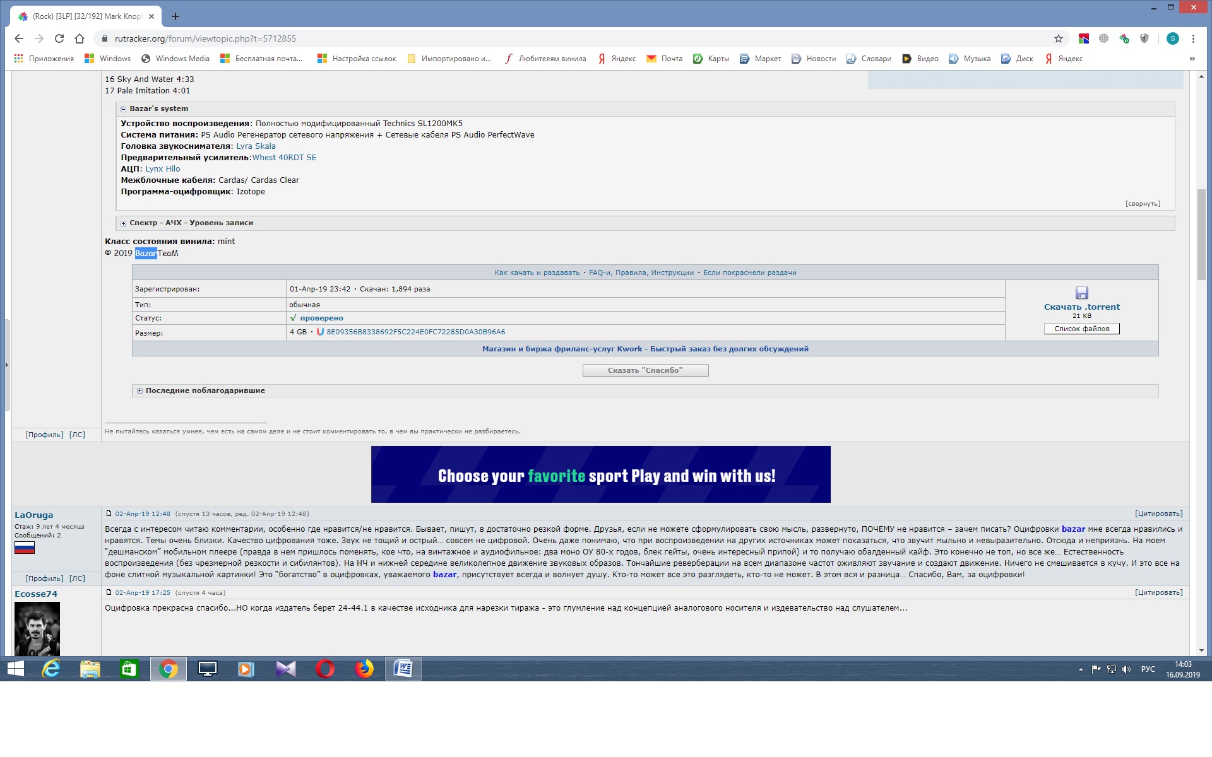The height and width of the screenshot is (757, 1212).
Task: Expand the Последние поблагодарившие section
Action: [140, 391]
